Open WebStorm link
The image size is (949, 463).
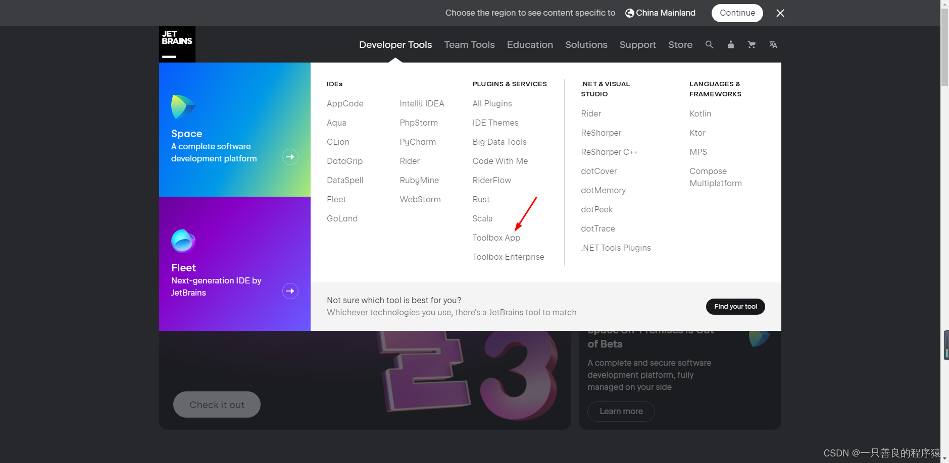click(420, 199)
